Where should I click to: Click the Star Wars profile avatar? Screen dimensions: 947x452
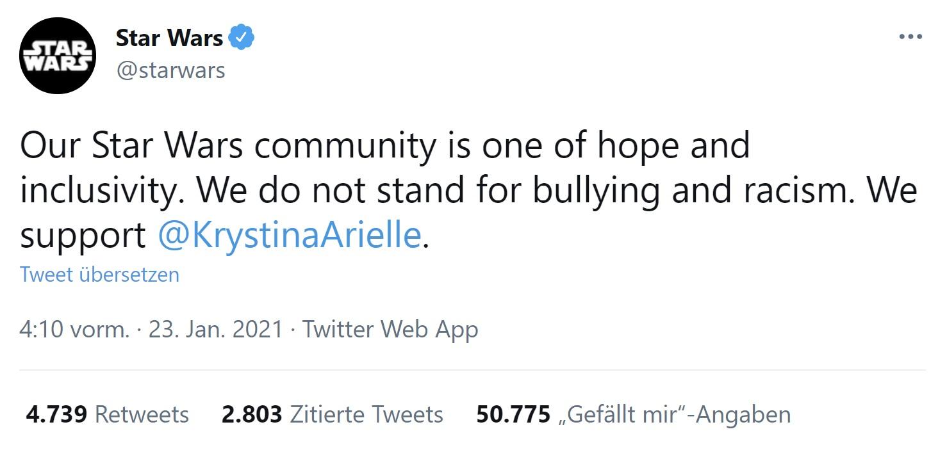click(x=58, y=56)
